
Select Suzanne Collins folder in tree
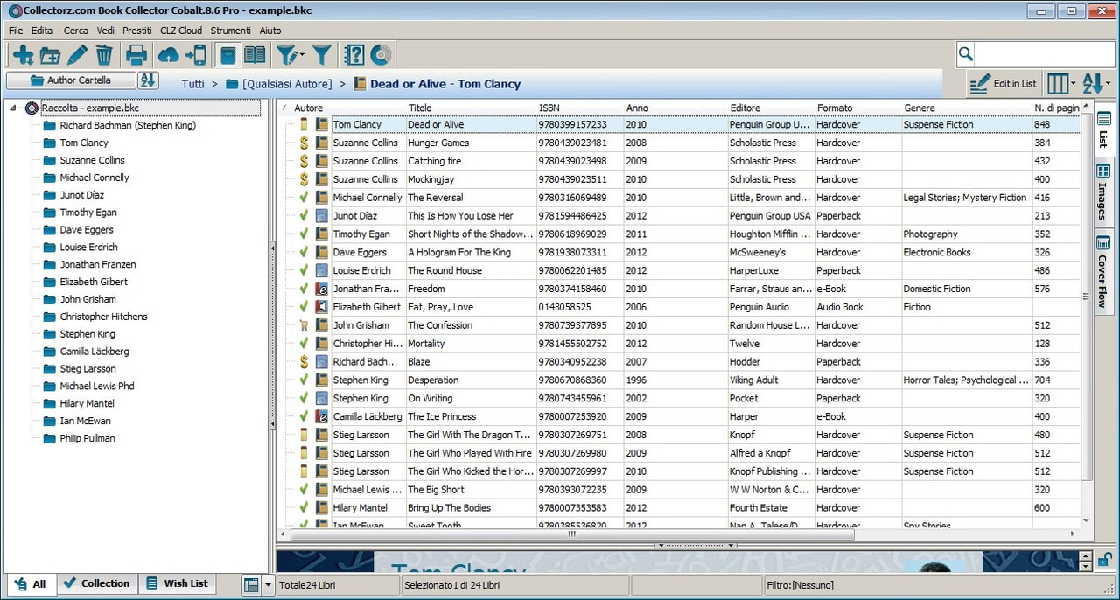click(x=92, y=160)
